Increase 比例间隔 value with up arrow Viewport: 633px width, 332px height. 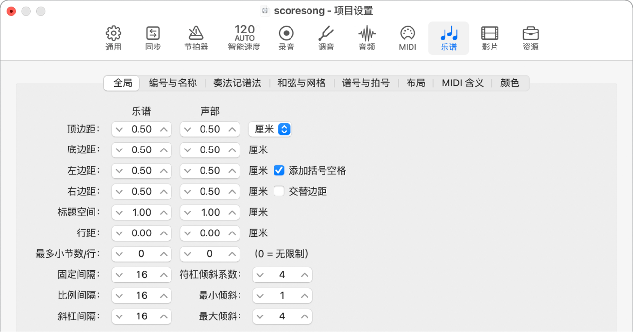coord(164,296)
